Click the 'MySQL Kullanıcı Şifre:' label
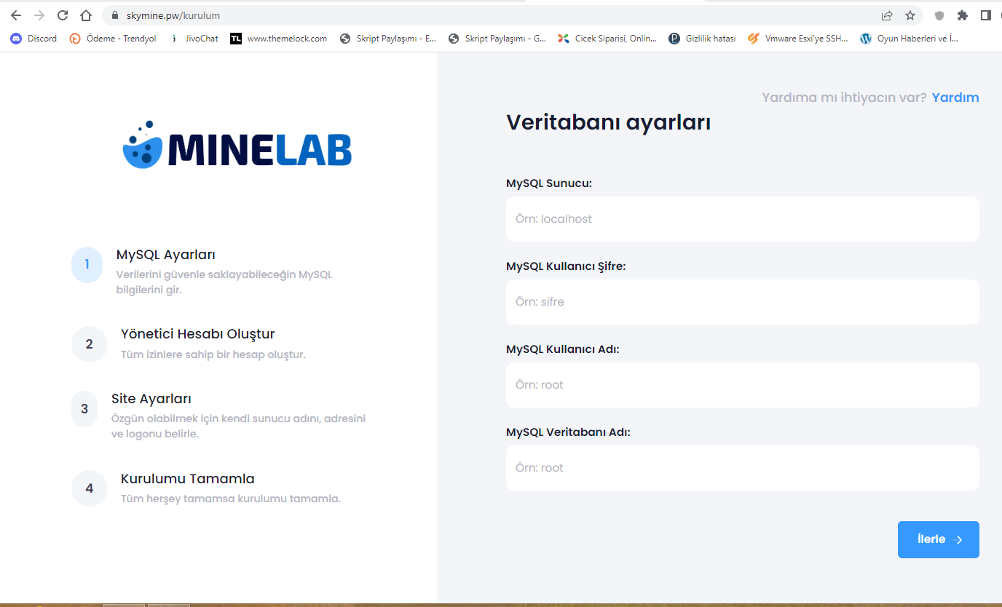 pos(566,266)
